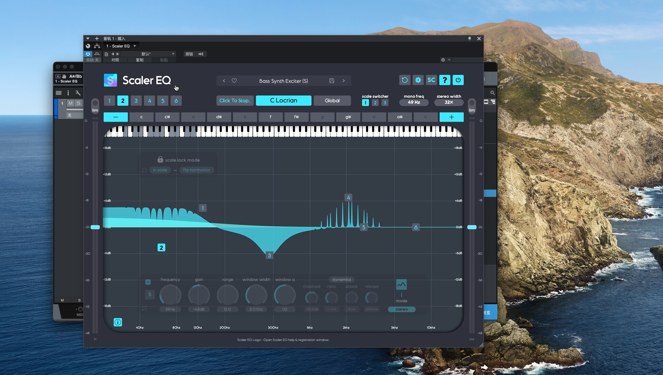Click the pin icon on the plugin window
This screenshot has height=375, width=663.
pos(470,38)
